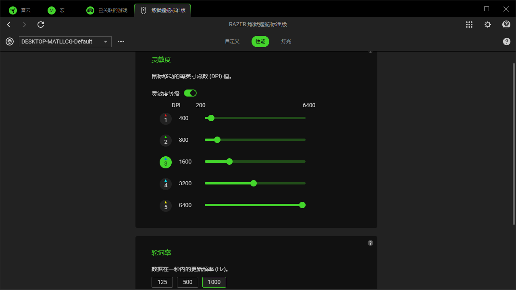Image resolution: width=516 pixels, height=290 pixels.
Task: Refresh the page with reload icon
Action: coord(41,25)
